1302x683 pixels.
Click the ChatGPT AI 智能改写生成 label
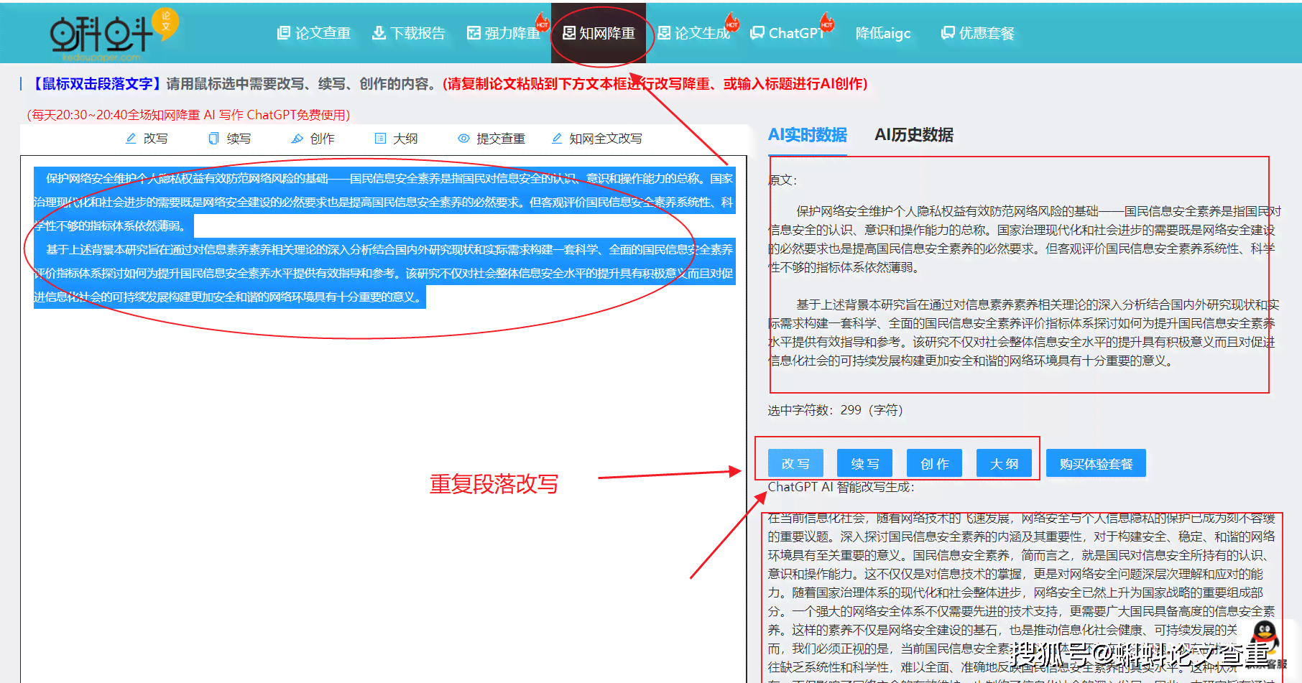click(x=841, y=487)
